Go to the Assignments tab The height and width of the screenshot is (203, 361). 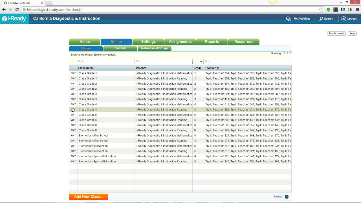pyautogui.click(x=180, y=42)
